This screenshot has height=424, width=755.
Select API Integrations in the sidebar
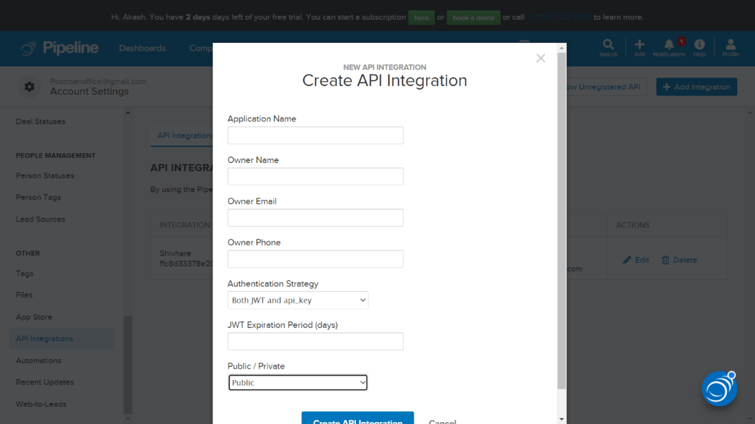coord(45,339)
